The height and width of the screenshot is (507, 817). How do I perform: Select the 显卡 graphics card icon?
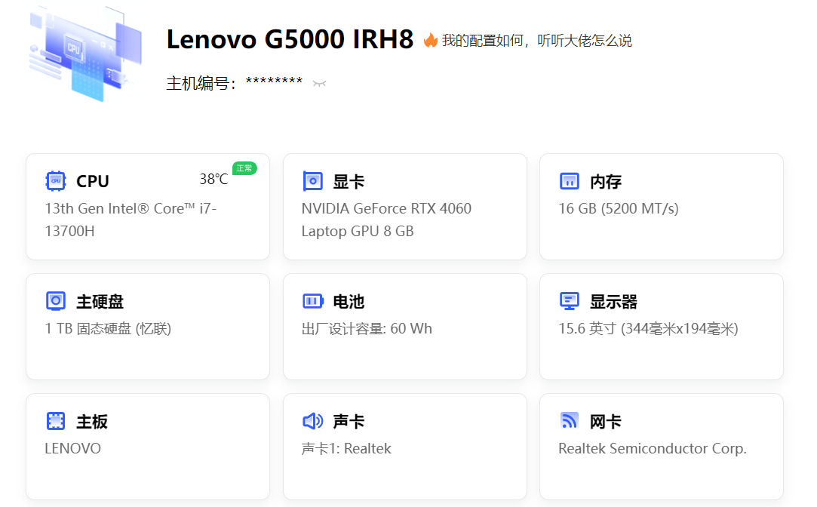click(312, 180)
